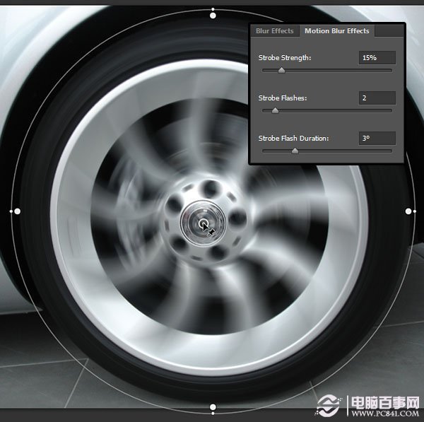Click the Strobe Flashes slider thumb

click(x=275, y=111)
